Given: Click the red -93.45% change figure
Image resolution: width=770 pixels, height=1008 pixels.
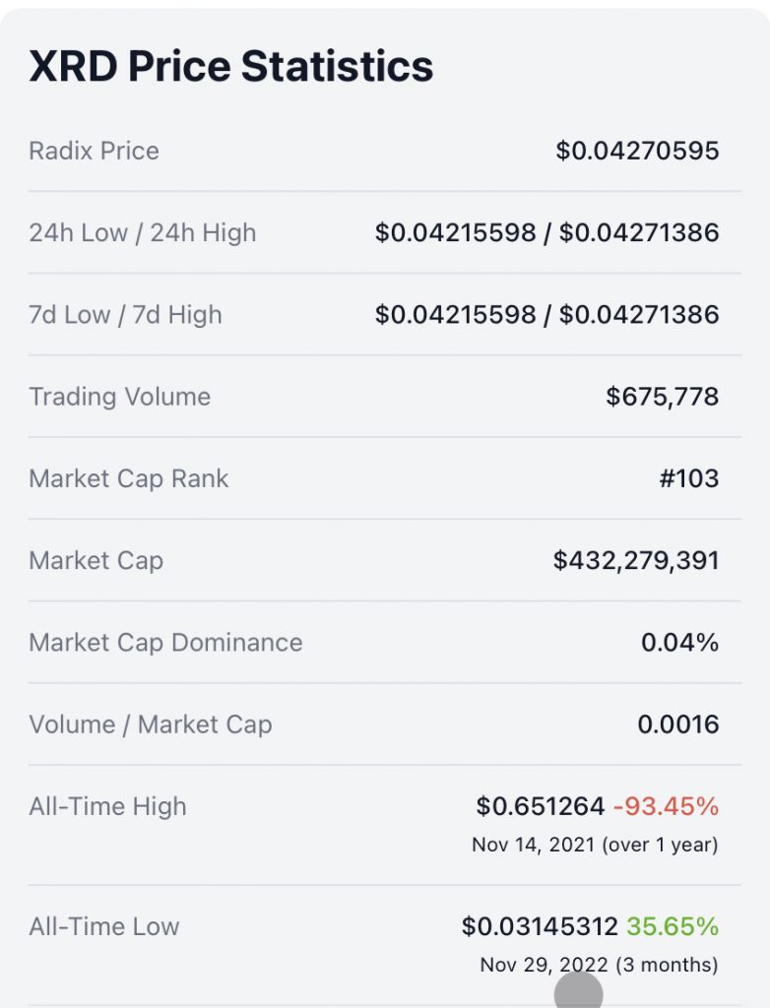Looking at the screenshot, I should [666, 806].
